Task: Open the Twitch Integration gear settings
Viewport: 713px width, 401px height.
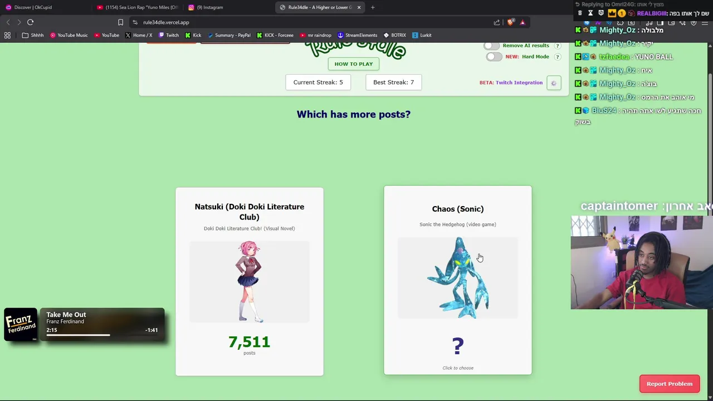Action: (554, 83)
